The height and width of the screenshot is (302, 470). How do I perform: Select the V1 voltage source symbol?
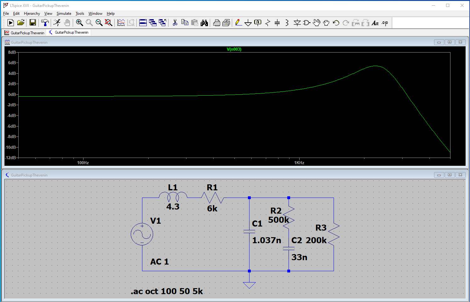click(x=142, y=234)
